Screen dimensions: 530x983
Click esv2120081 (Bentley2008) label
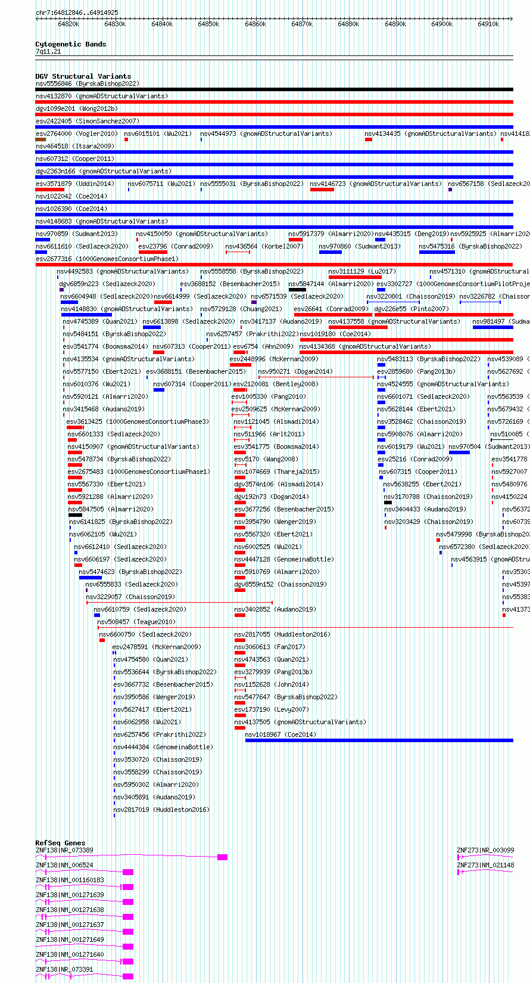[x=276, y=384]
